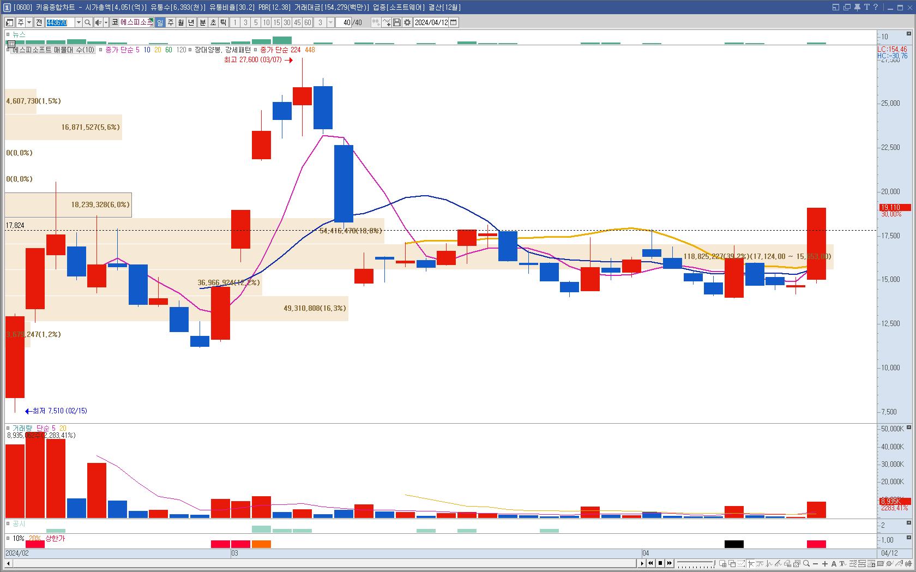Image resolution: width=916 pixels, height=572 pixels.
Task: Click the 종가 단순 5 moving average label
Action: 123,50
